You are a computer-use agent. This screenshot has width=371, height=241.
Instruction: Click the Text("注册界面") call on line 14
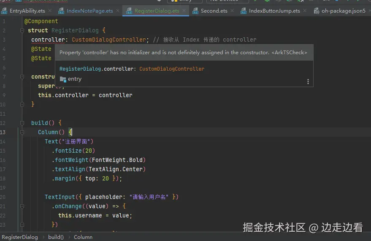click(69, 141)
